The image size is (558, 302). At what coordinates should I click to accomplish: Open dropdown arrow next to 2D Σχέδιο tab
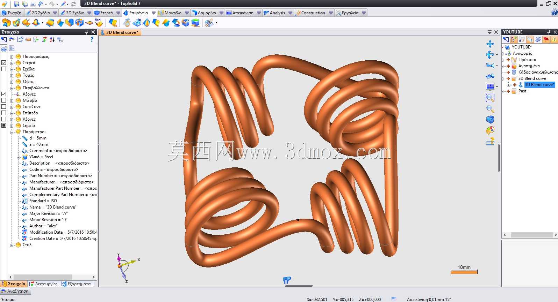[55, 13]
